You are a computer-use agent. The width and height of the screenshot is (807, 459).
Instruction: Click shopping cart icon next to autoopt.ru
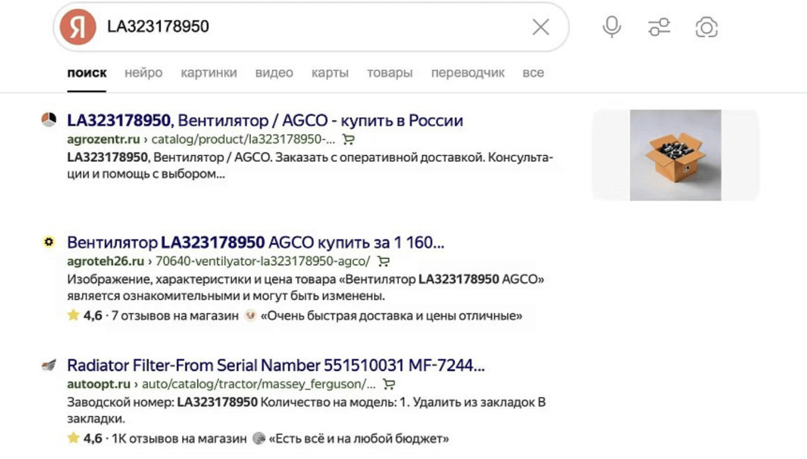click(389, 384)
